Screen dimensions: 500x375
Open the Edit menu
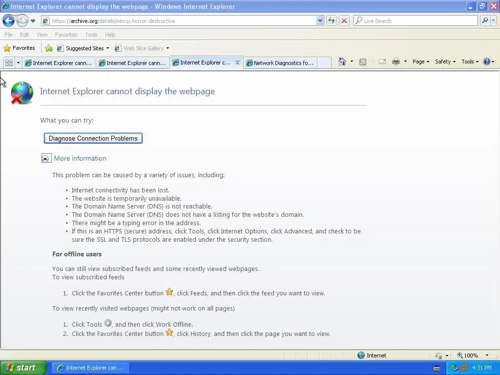coord(24,35)
